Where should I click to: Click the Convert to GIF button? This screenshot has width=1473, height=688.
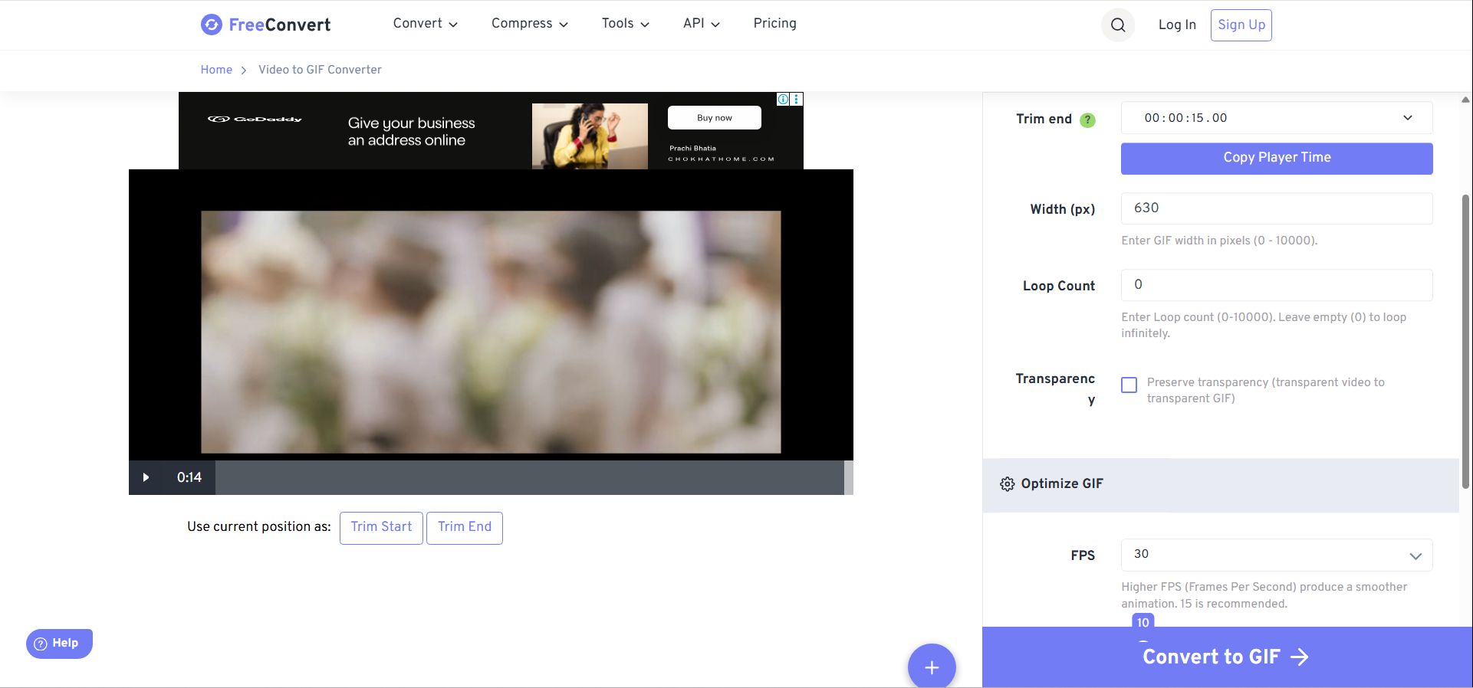1225,657
